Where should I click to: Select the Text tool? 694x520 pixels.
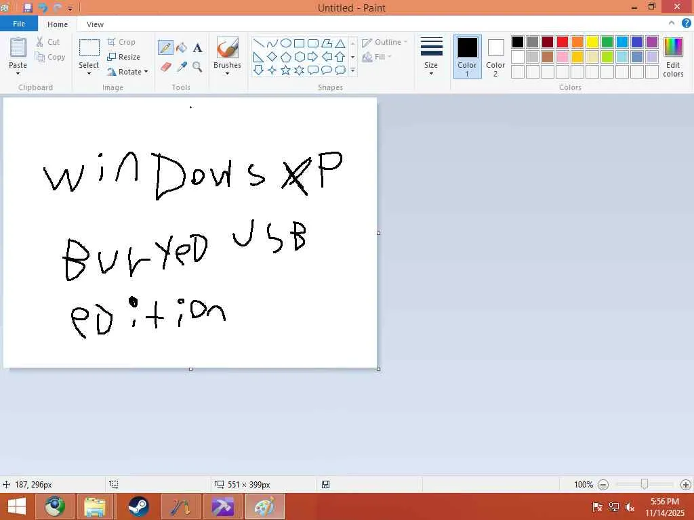pos(197,48)
